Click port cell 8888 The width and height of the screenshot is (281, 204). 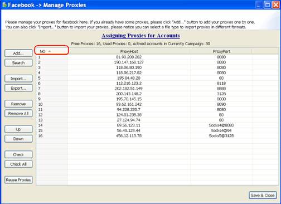[x=221, y=89]
